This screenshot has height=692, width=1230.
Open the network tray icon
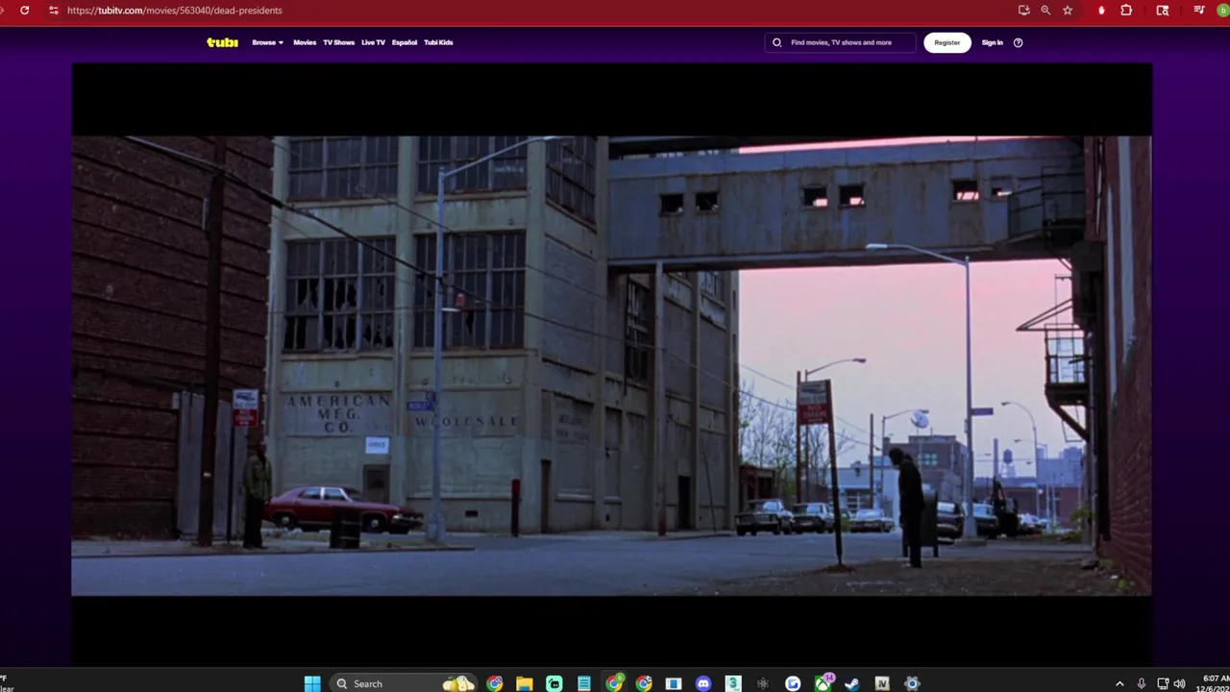(1163, 683)
